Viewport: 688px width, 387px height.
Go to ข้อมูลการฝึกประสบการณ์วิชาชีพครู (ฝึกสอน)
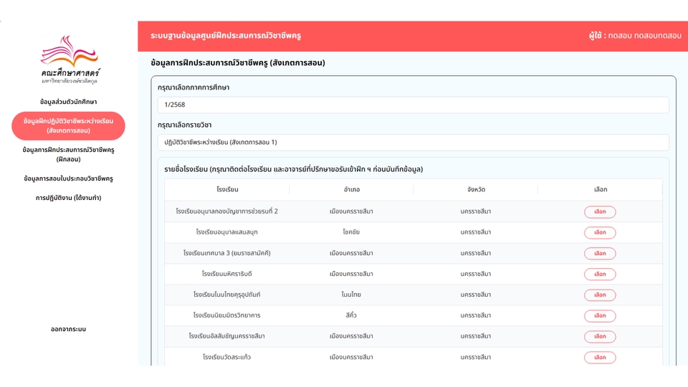click(69, 154)
